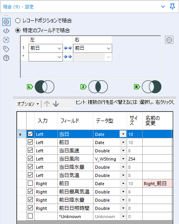The height and width of the screenshot is (224, 179).
Task: Uncheck the 当日風向 field checkbox
Action: tap(30, 159)
